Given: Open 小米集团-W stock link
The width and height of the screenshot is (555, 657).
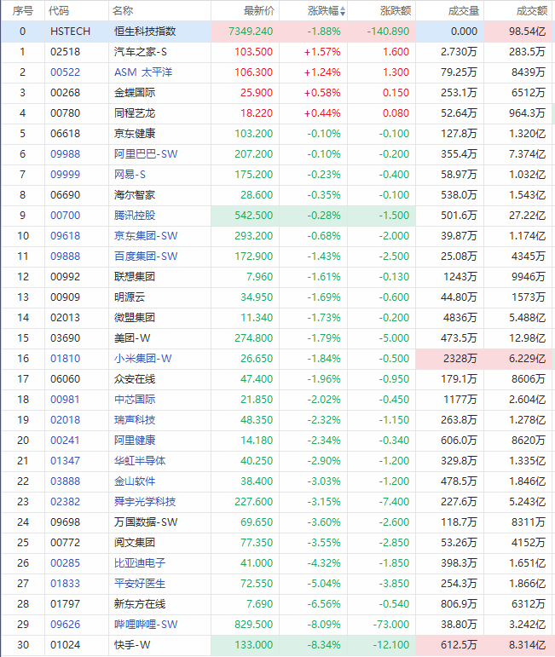Looking at the screenshot, I should pyautogui.click(x=142, y=359).
